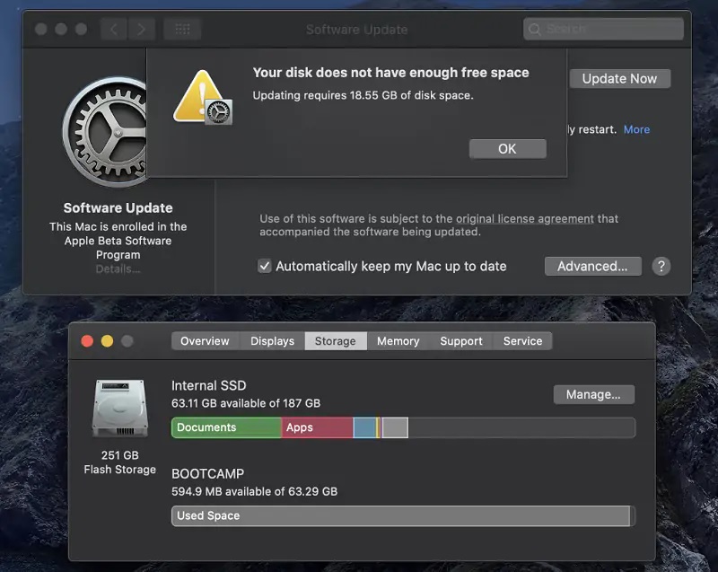Open the Show All preferences grid icon
Viewport: 718px width, 572px height.
(x=182, y=28)
